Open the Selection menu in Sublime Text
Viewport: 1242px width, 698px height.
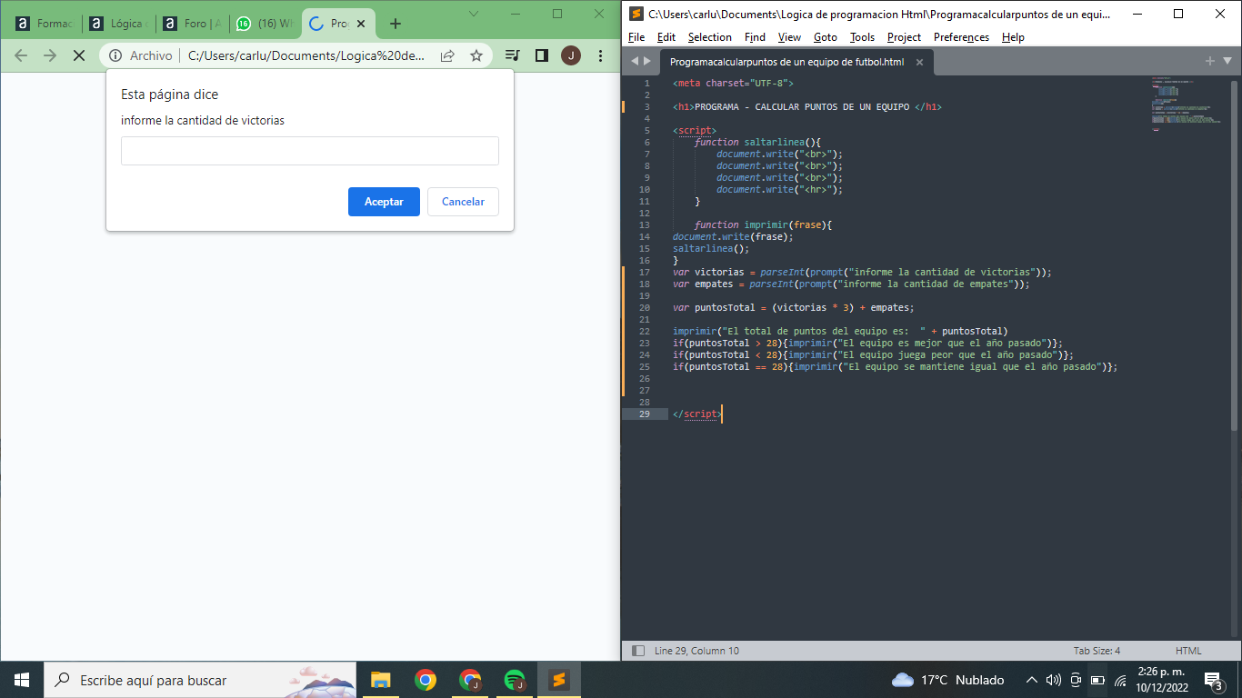pyautogui.click(x=710, y=37)
